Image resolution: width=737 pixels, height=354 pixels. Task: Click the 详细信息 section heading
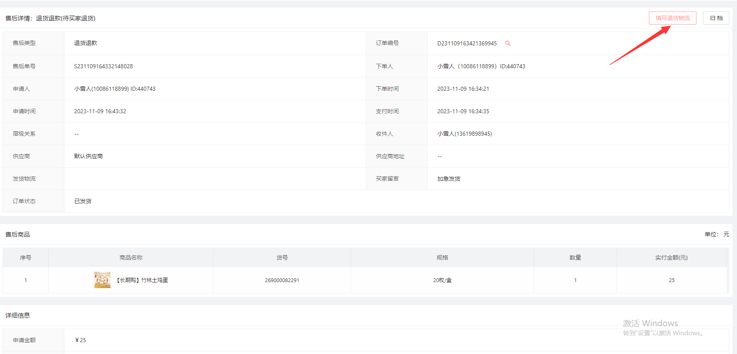coord(18,315)
